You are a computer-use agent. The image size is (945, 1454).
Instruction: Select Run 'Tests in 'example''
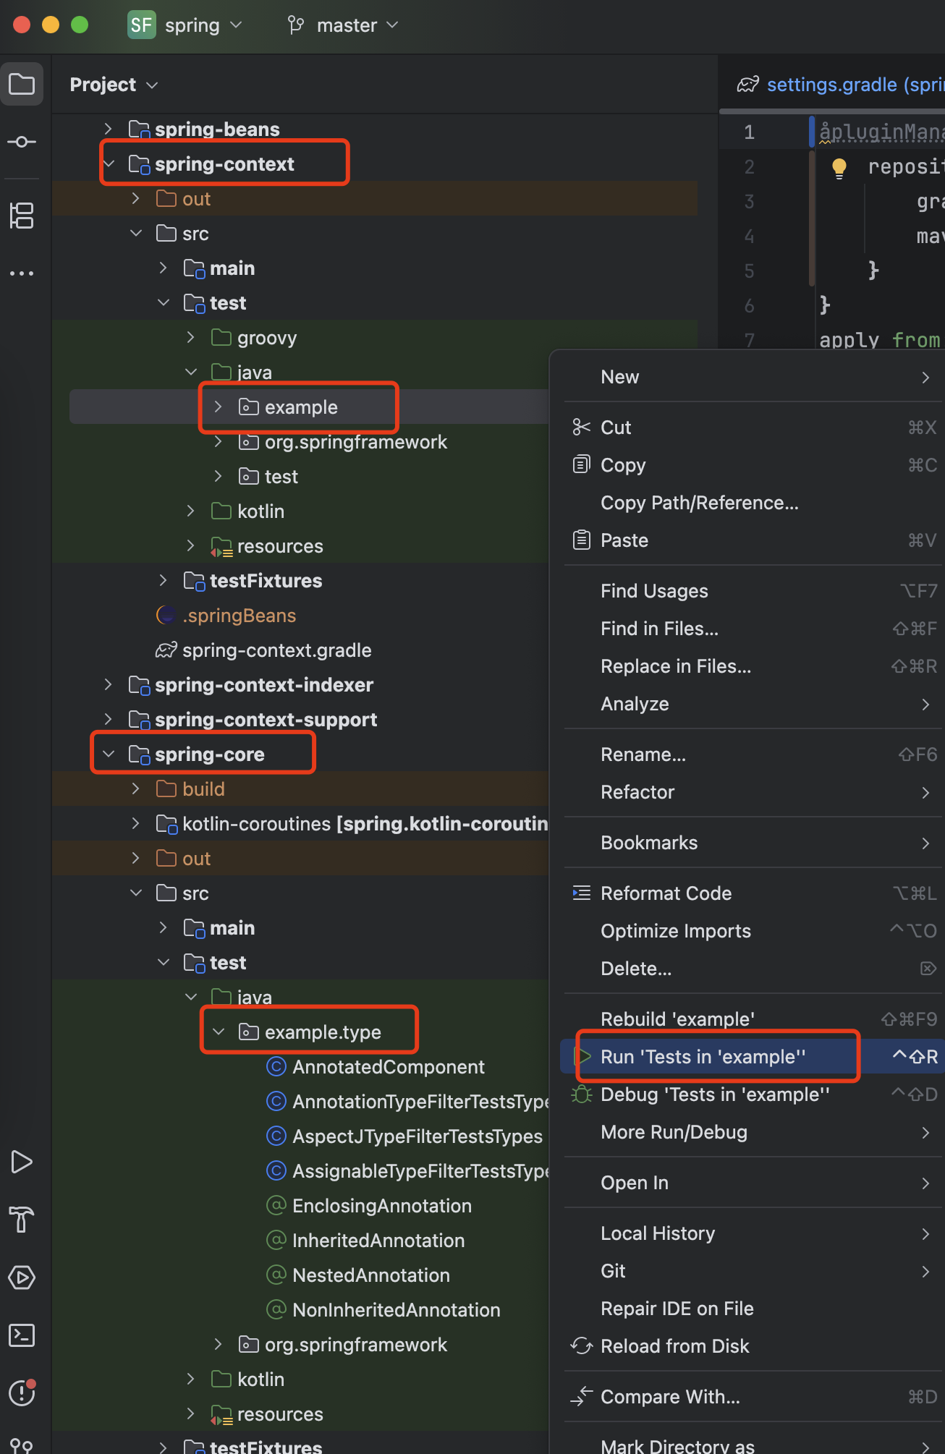point(753,1057)
